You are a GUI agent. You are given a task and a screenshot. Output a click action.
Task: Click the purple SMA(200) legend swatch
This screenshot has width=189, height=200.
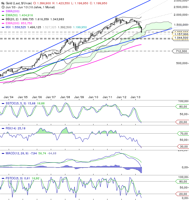pyautogui.click(x=3, y=11)
